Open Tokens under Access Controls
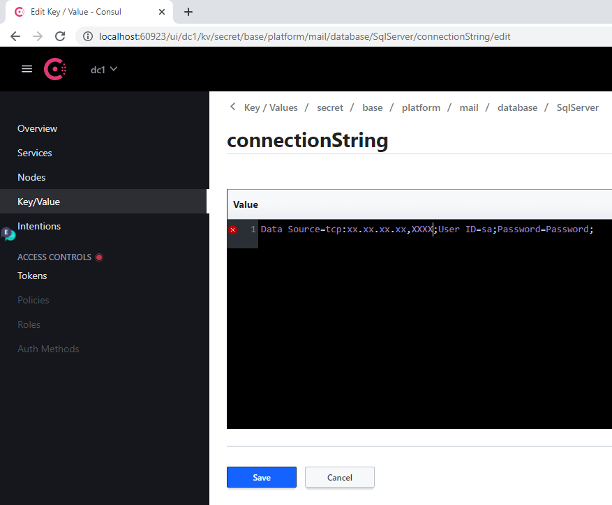 tap(31, 276)
